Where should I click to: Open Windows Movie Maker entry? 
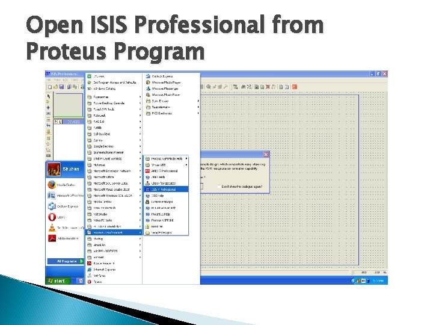171,95
